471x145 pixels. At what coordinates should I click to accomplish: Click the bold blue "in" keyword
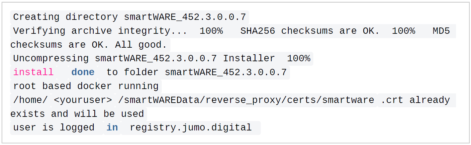coord(112,127)
